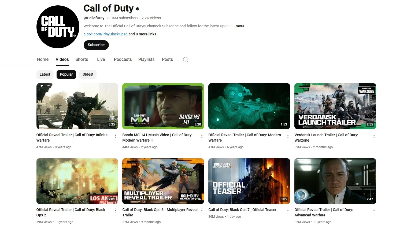Open options menu for Banda MS' 141 video
407x229 pixels.
click(202, 136)
